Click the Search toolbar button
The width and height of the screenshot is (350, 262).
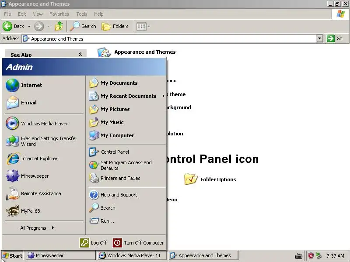83,26
